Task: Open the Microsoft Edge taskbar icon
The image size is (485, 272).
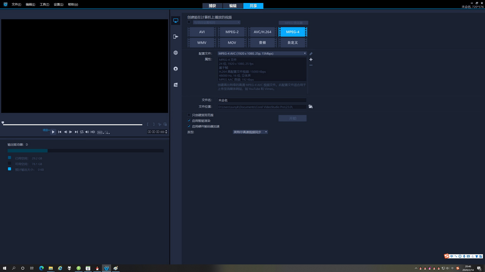Action: (x=41, y=268)
